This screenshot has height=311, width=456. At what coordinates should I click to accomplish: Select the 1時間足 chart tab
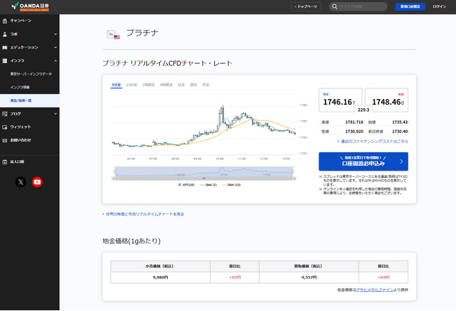point(148,85)
